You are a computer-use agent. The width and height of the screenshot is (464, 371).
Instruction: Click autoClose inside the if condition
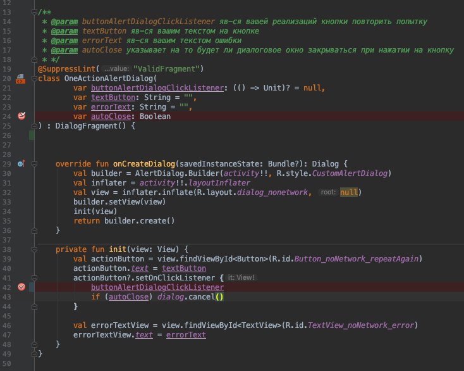[128, 297]
